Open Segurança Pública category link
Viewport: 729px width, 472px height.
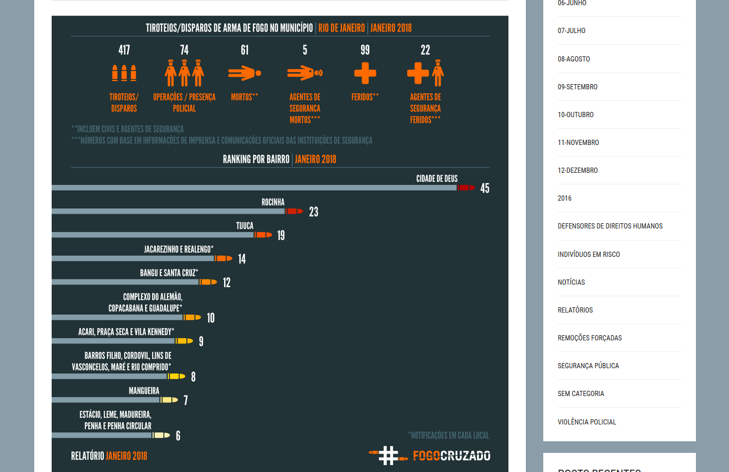coord(588,366)
